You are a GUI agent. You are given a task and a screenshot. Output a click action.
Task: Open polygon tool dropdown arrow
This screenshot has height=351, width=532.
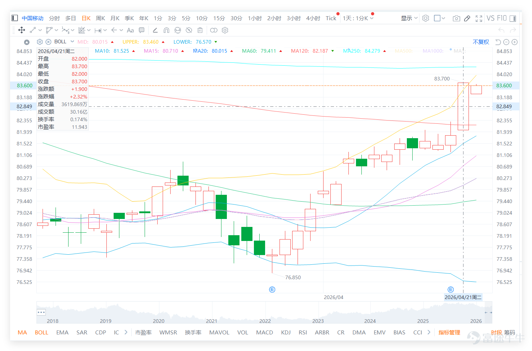click(56, 30)
